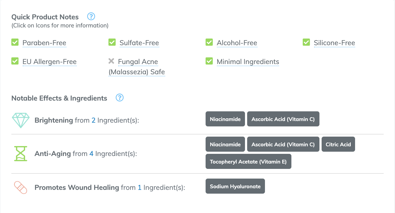Select the Tocopheryl Acetate (Vitamin E) tag
Viewport: 395px width, 213px height.
point(248,162)
